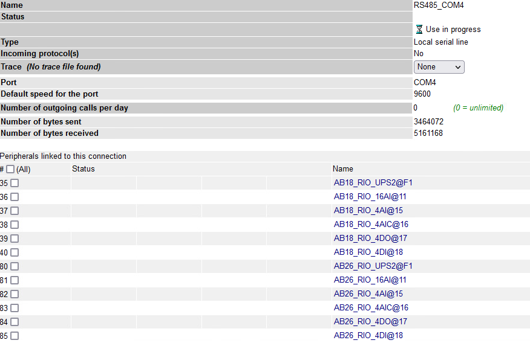The height and width of the screenshot is (343, 530).
Task: Click the outgoing calls per day value
Action: tap(416, 108)
